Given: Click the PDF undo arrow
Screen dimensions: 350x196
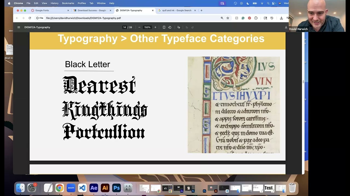Looking at the screenshot, I should 187,27.
